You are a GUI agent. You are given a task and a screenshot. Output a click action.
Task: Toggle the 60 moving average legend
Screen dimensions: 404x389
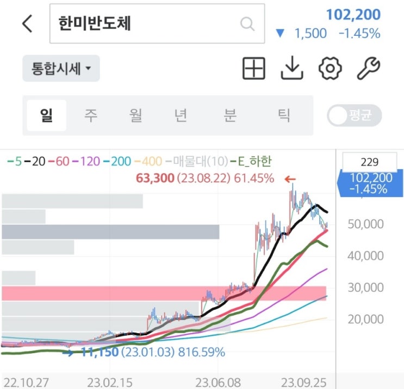click(x=59, y=162)
